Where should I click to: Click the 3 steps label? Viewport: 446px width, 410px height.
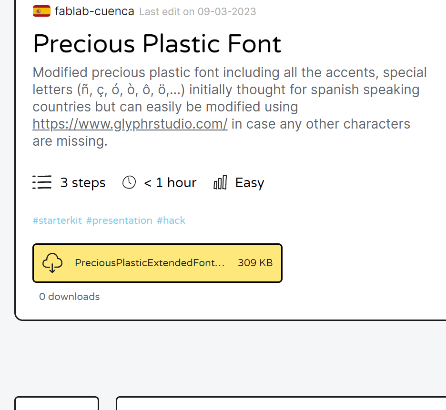pos(83,182)
